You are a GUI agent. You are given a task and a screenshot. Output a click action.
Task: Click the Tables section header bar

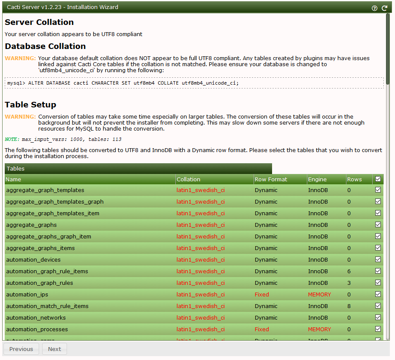coord(138,168)
